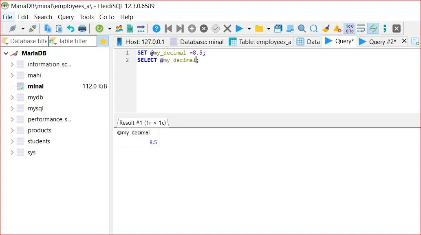
Task: Click the dark grey X toolbar icon
Action: (x=396, y=29)
